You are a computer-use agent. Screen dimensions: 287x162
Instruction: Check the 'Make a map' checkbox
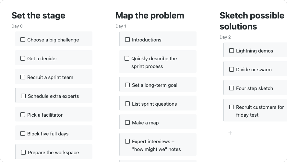pyautogui.click(x=127, y=122)
